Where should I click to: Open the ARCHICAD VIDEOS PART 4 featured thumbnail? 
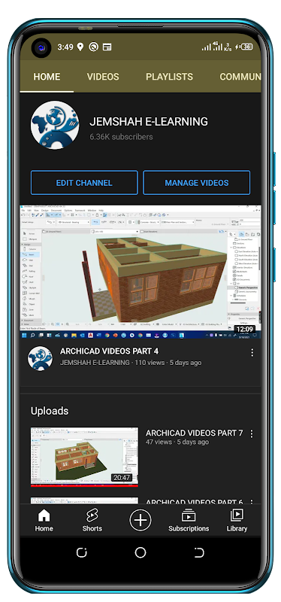point(140,272)
